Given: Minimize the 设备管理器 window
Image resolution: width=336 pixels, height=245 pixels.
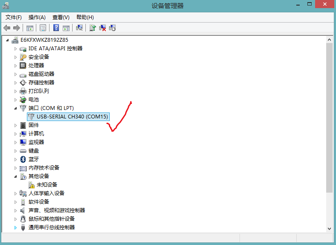Looking at the screenshot, I should 298,4.
